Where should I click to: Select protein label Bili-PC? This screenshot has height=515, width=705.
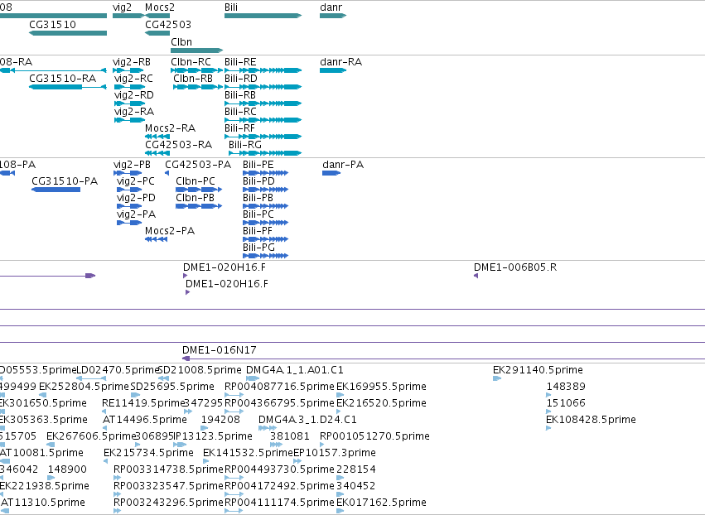pos(258,214)
